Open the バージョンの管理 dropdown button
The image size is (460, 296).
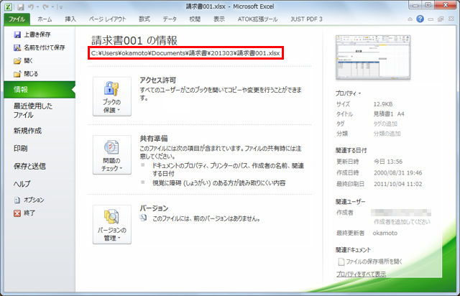[112, 224]
